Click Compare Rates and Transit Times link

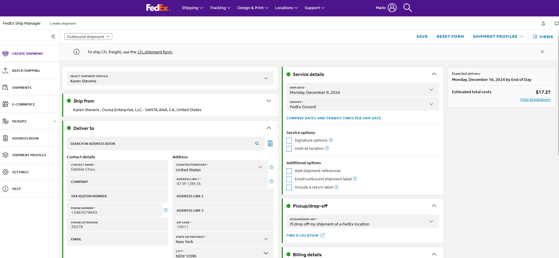click(334, 118)
